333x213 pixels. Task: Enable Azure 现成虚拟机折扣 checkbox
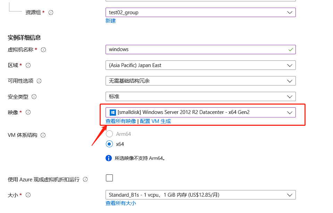click(x=109, y=178)
